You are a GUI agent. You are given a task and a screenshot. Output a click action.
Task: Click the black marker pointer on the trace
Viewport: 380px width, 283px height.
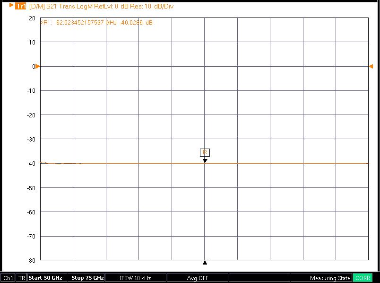click(205, 161)
